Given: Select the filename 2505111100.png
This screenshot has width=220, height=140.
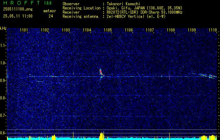Looking at the screenshot, I should tap(18, 9).
